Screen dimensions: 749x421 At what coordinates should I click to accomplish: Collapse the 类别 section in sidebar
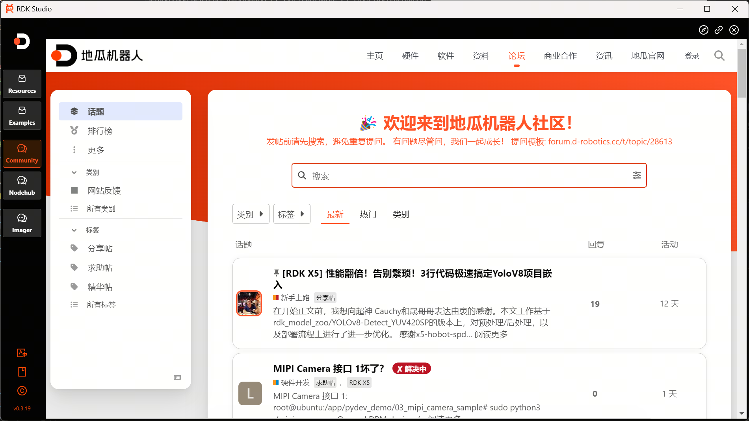pyautogui.click(x=74, y=172)
